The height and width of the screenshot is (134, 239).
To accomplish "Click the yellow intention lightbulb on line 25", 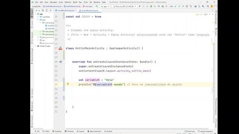I will [68, 84].
